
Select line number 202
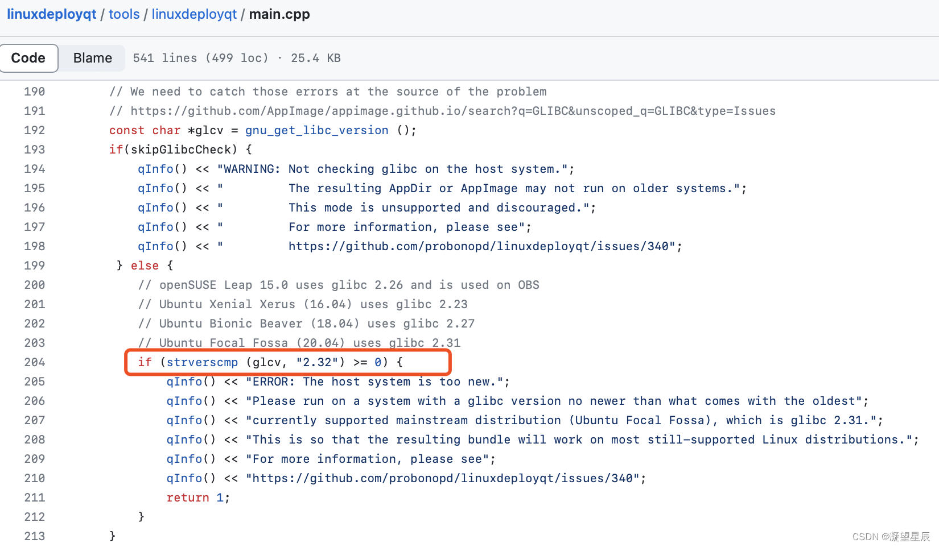34,324
